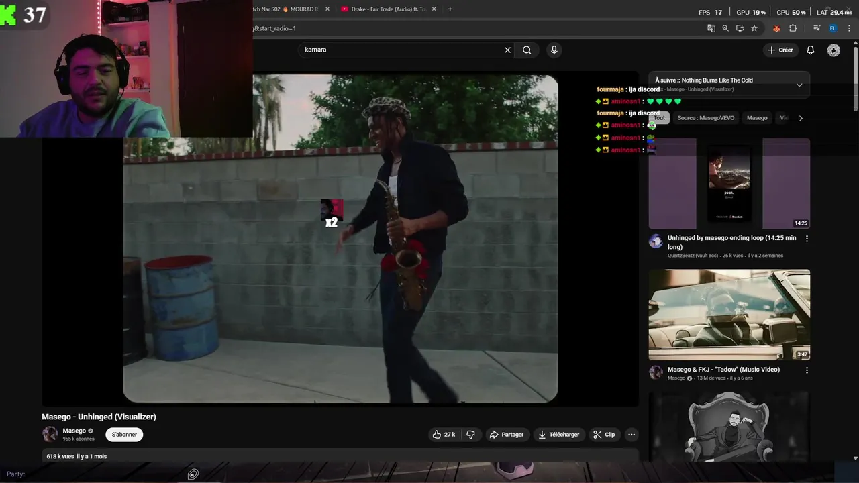
Task: Open more actions under the video
Action: pyautogui.click(x=631, y=435)
